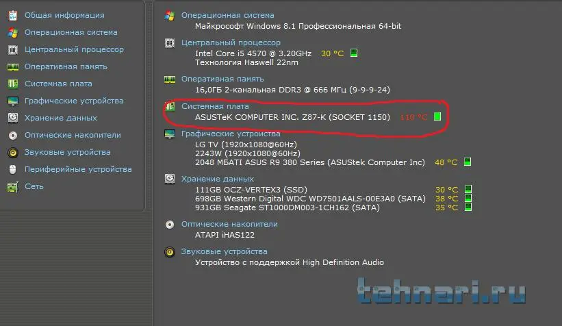Click the ATAPI iHAS122 line
This screenshot has height=326, width=562.
coord(225,236)
